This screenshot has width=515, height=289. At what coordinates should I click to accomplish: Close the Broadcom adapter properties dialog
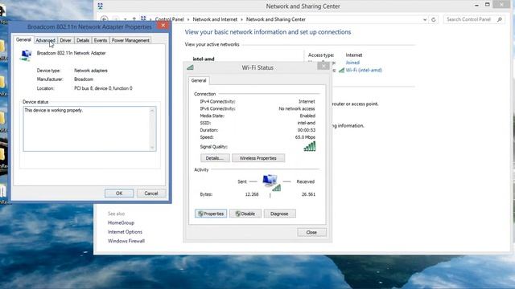[163, 26]
